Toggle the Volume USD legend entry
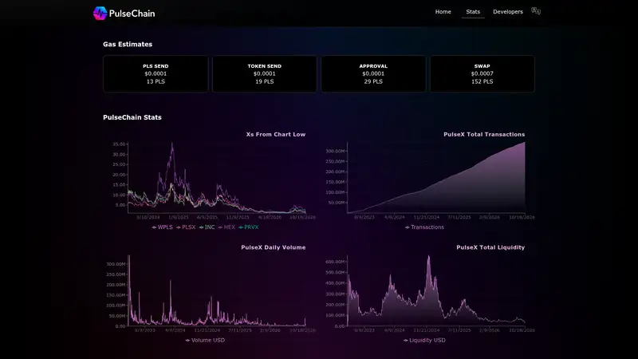Image resolution: width=638 pixels, height=359 pixels. coord(205,340)
